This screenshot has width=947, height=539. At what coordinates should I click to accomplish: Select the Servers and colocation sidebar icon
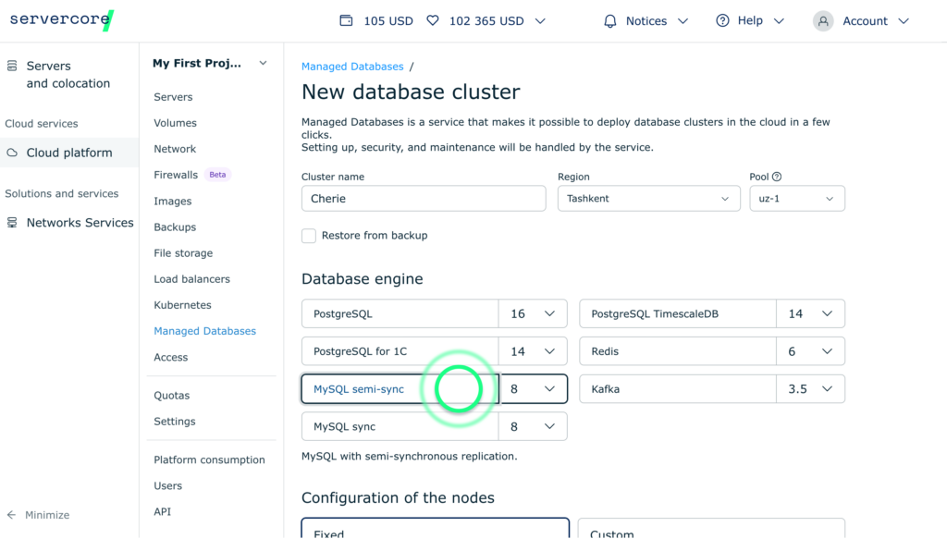(x=12, y=67)
